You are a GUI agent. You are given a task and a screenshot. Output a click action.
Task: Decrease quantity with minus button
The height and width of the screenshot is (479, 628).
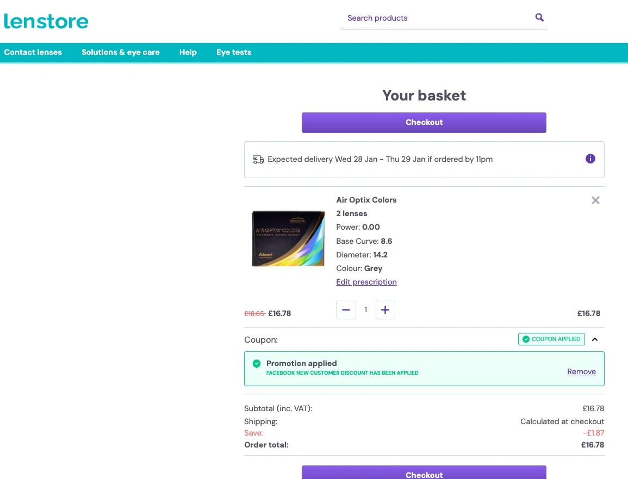pyautogui.click(x=346, y=310)
